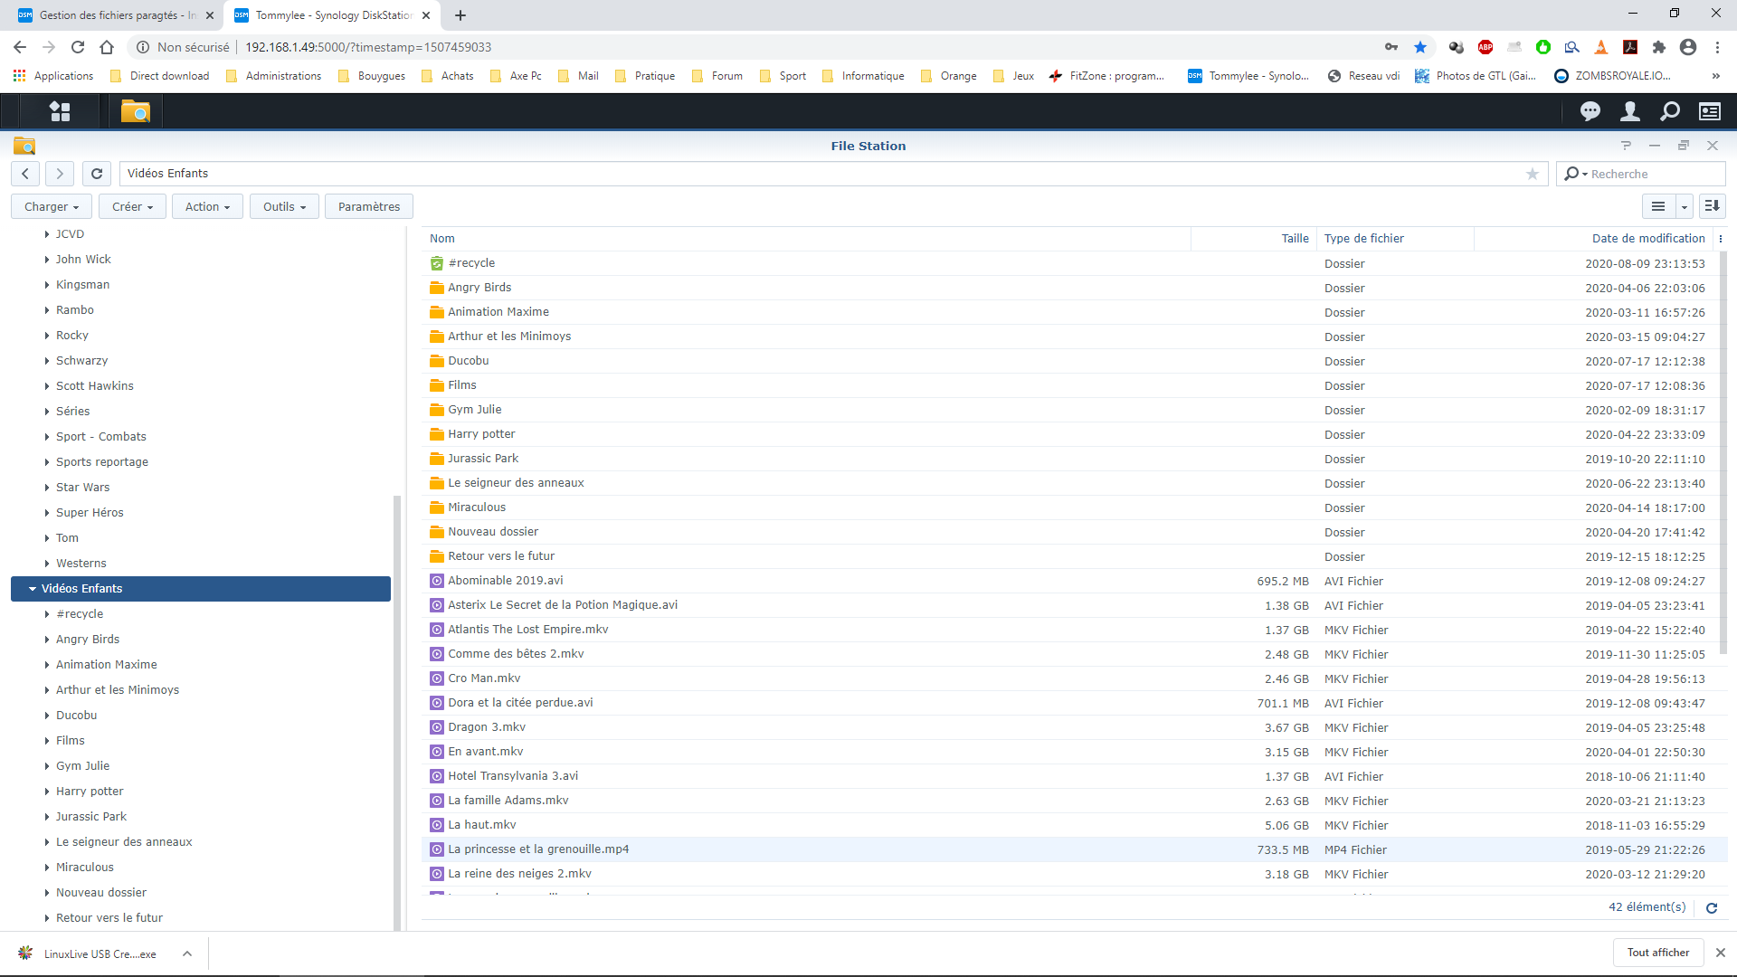Open the Action dropdown menu
Screen dimensions: 1737x977
click(207, 206)
